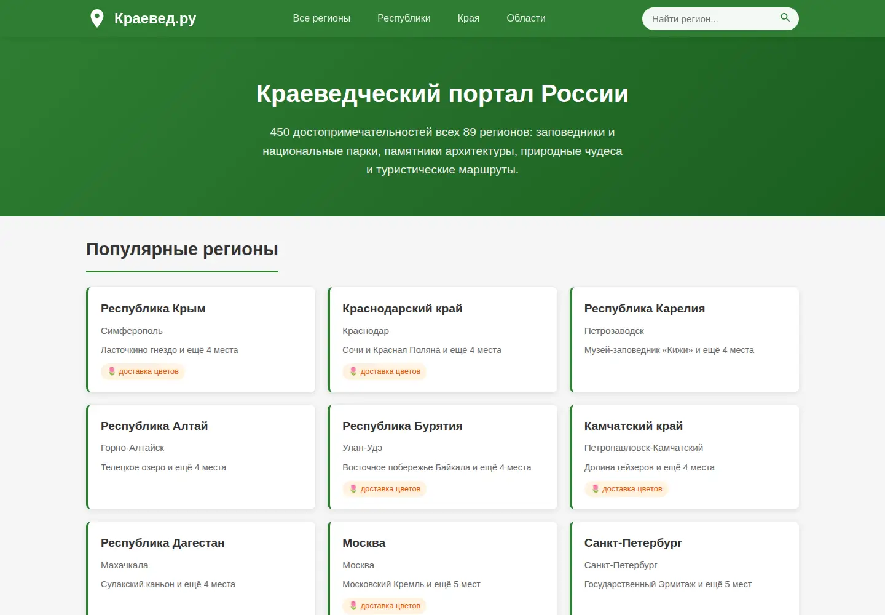Click the capital name Петропавловск-Камчатский
Image resolution: width=885 pixels, height=615 pixels.
(643, 448)
